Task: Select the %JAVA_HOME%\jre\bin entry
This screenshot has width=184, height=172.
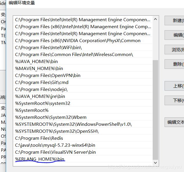Action: (x=83, y=96)
